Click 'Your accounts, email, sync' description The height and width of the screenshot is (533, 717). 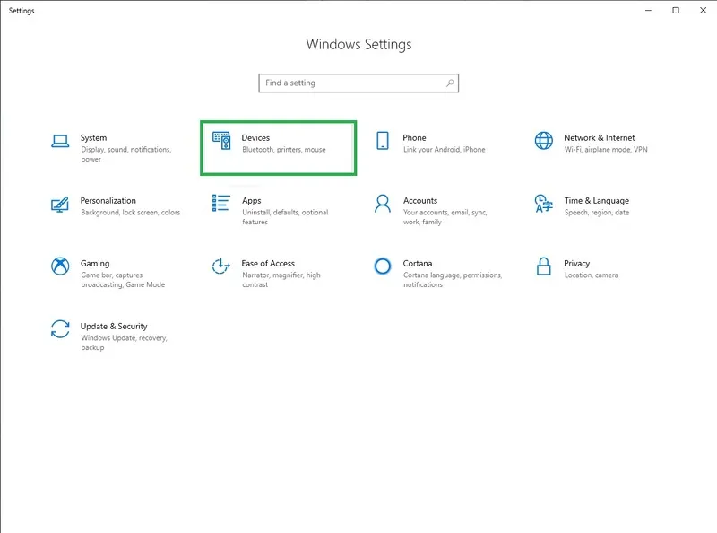pos(445,217)
